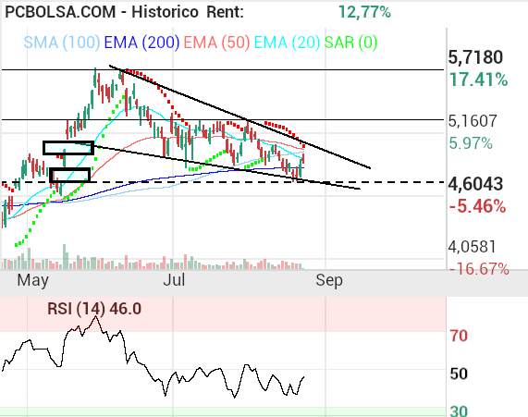Select the lower highlighted gap rectangle
Image resolution: width=528 pixels, height=417 pixels.
(x=70, y=175)
